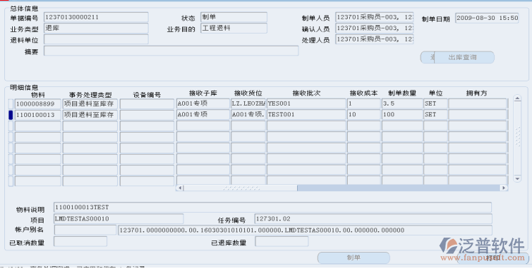The image size is (532, 269).
Task: Click the vertical scrollbar down arrow
Action: (x=517, y=178)
